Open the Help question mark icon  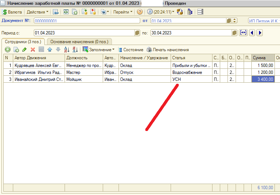point(140,12)
